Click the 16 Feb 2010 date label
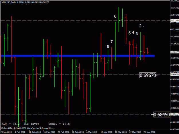Screen dimensions: 179x134 pyautogui.click(x=49, y=132)
